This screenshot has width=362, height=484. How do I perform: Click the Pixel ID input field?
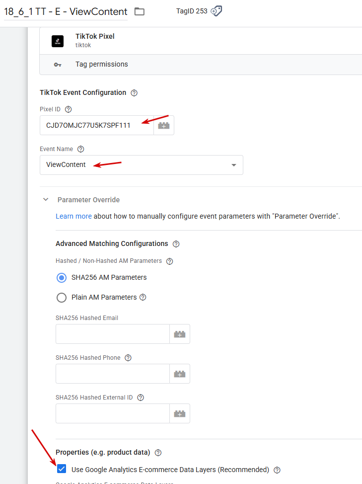coord(97,126)
